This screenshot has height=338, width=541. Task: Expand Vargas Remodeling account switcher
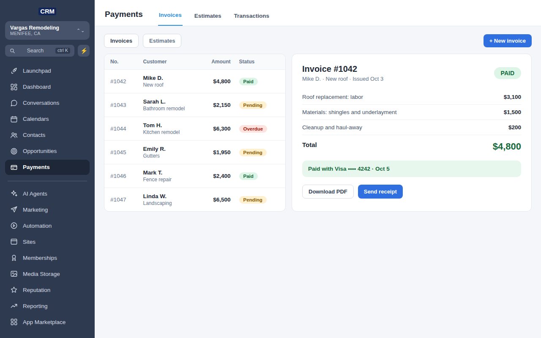(x=47, y=30)
